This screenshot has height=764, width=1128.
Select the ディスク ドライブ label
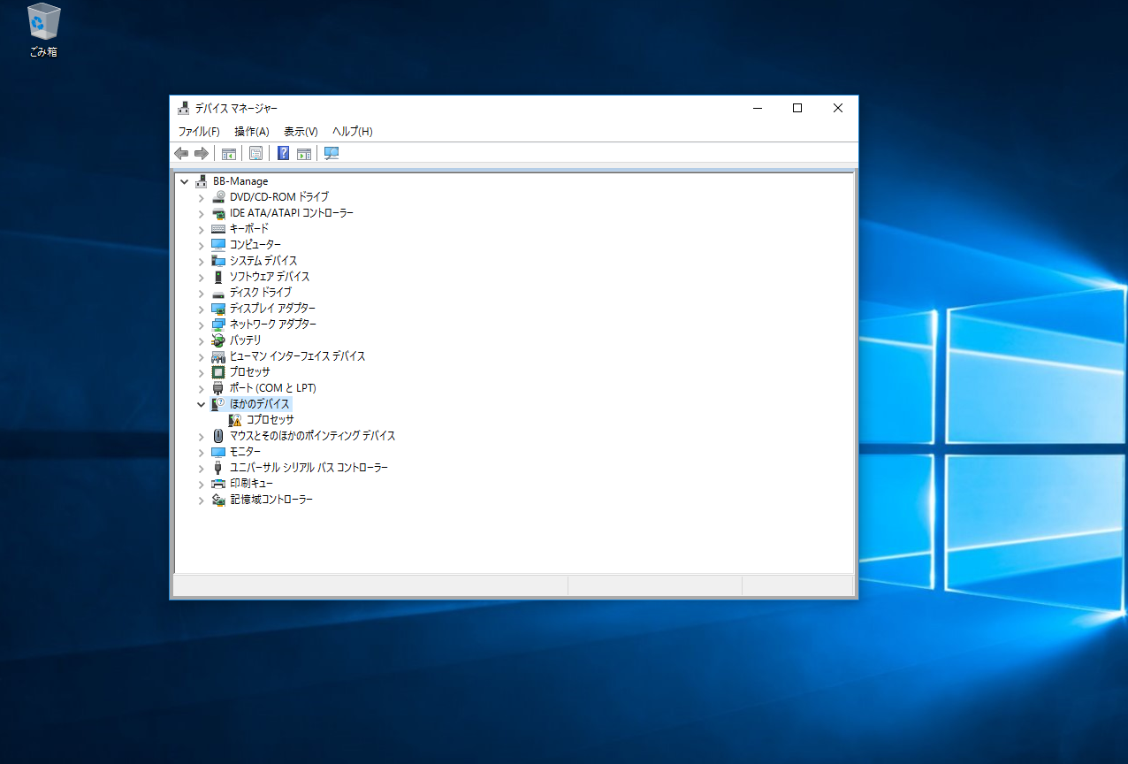tap(261, 293)
